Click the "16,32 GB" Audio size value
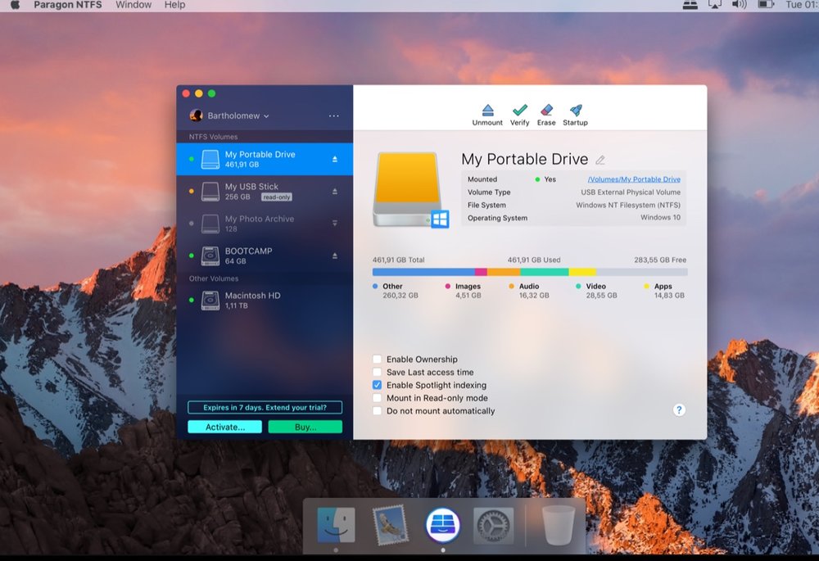819x561 pixels. coord(534,295)
